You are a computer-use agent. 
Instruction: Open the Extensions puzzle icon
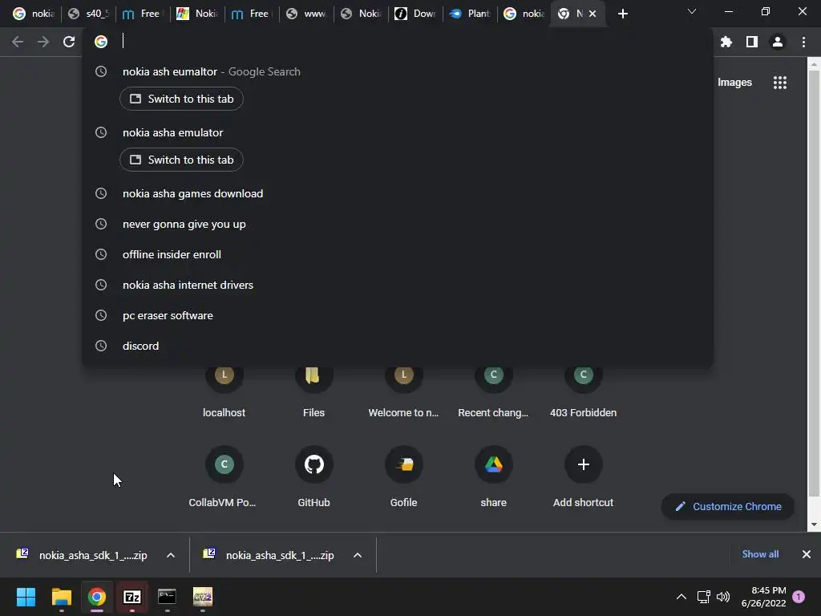pos(726,42)
